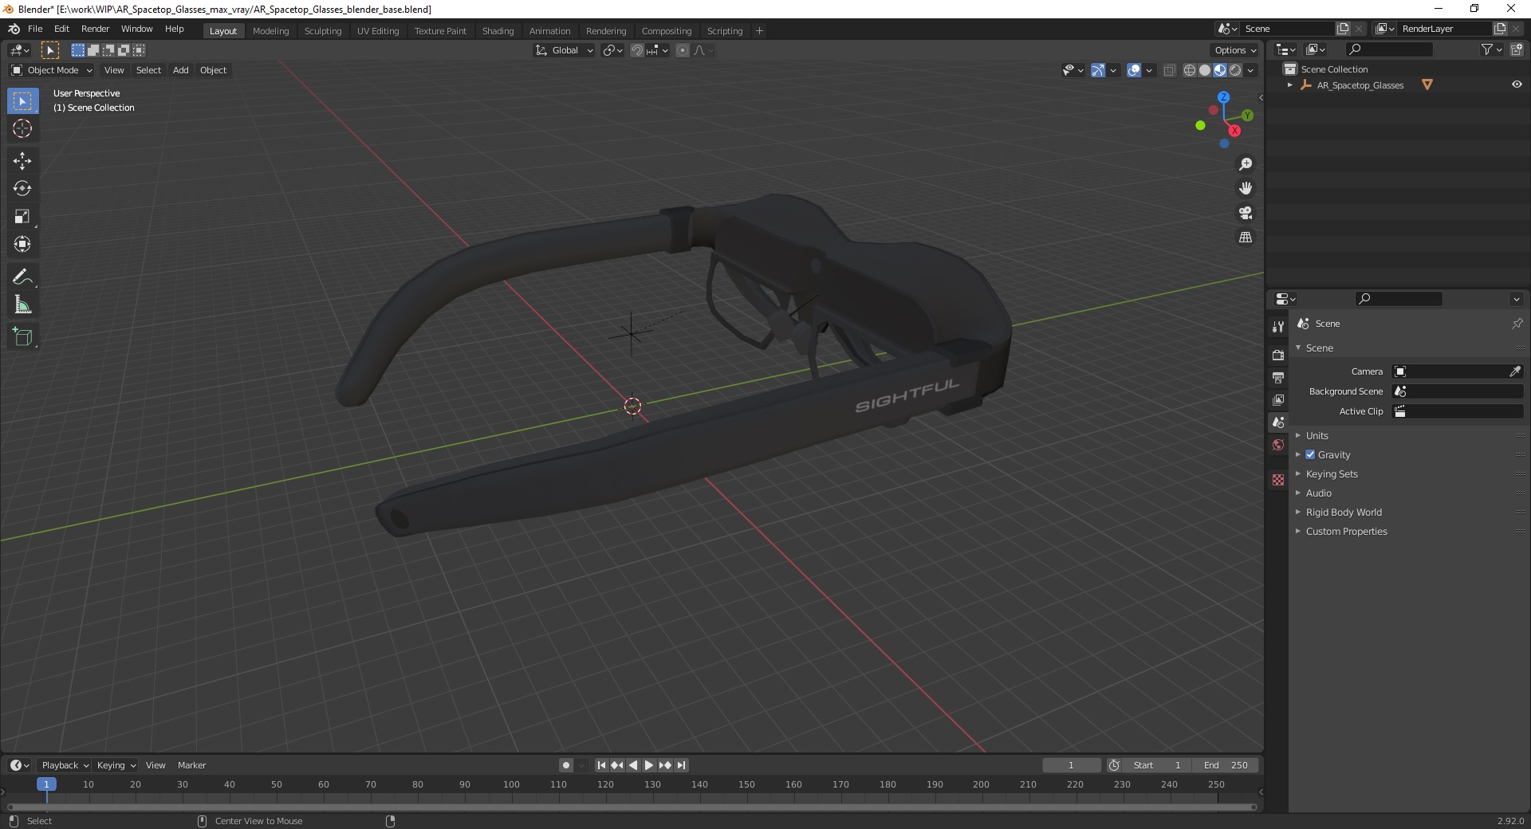This screenshot has height=829, width=1531.
Task: Click the Blender logo menu icon
Action: click(14, 29)
